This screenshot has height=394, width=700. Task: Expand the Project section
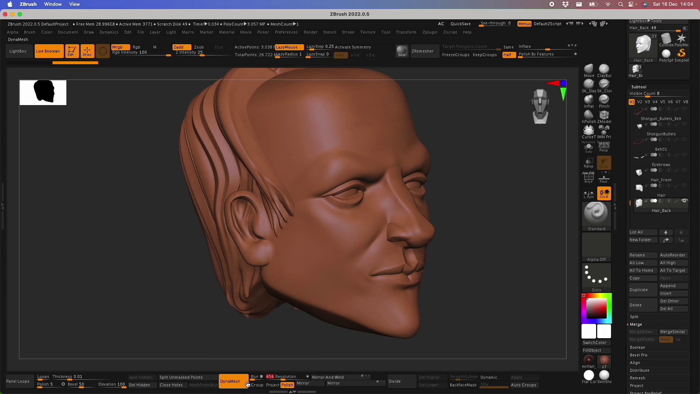(637, 386)
